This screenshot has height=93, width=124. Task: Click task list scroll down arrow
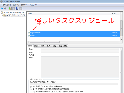[121, 40]
